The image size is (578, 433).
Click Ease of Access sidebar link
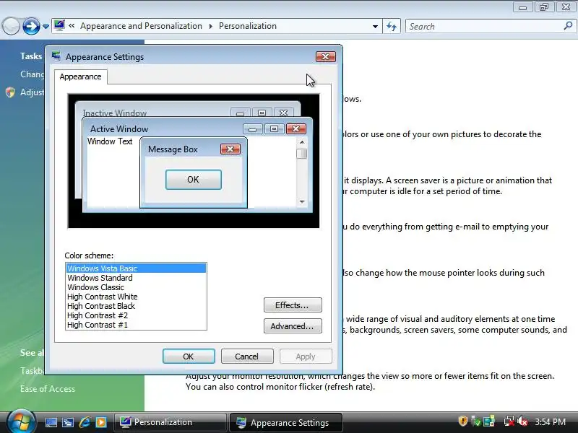(48, 389)
